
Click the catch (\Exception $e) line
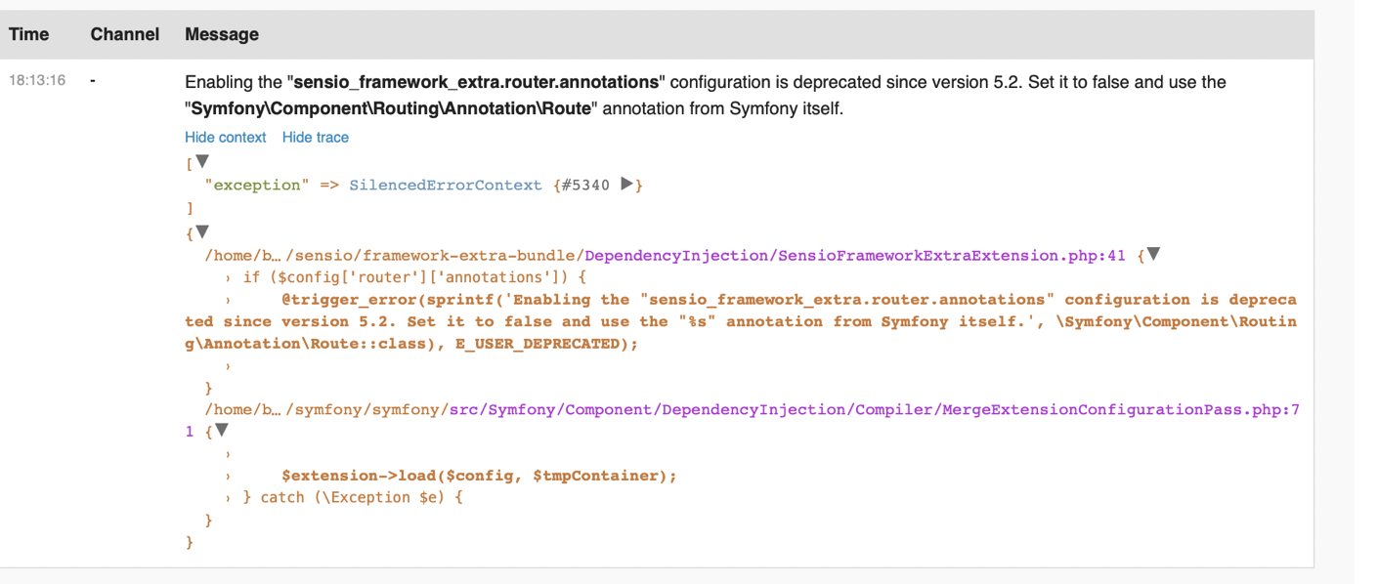(352, 498)
